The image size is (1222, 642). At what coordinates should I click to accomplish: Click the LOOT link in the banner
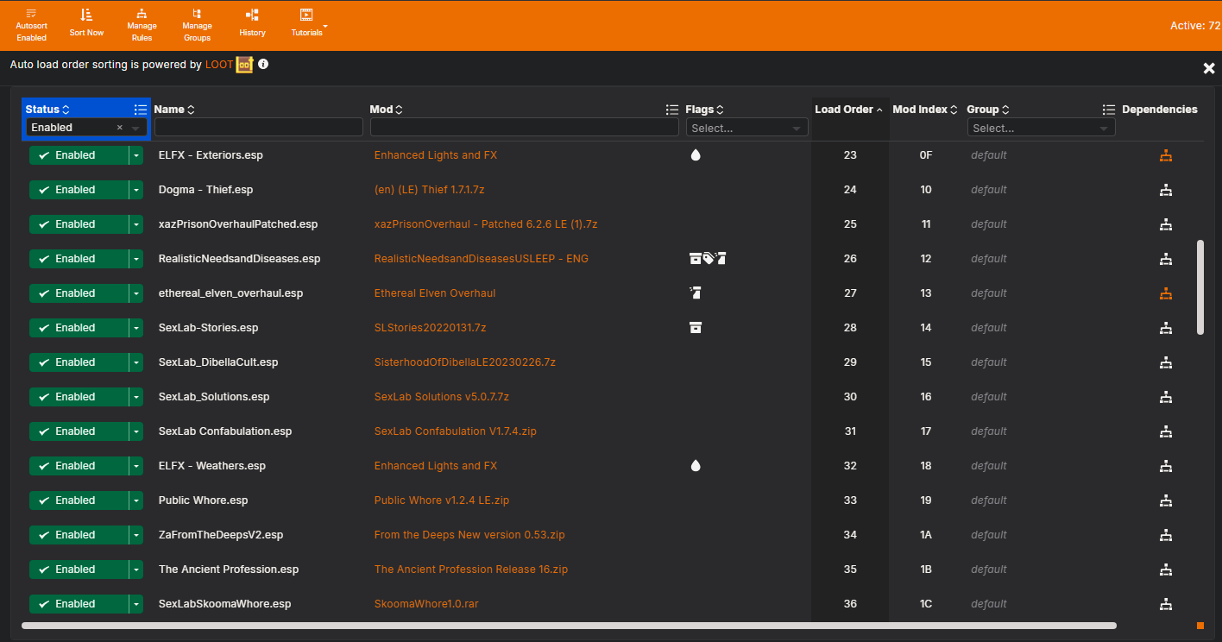(219, 65)
